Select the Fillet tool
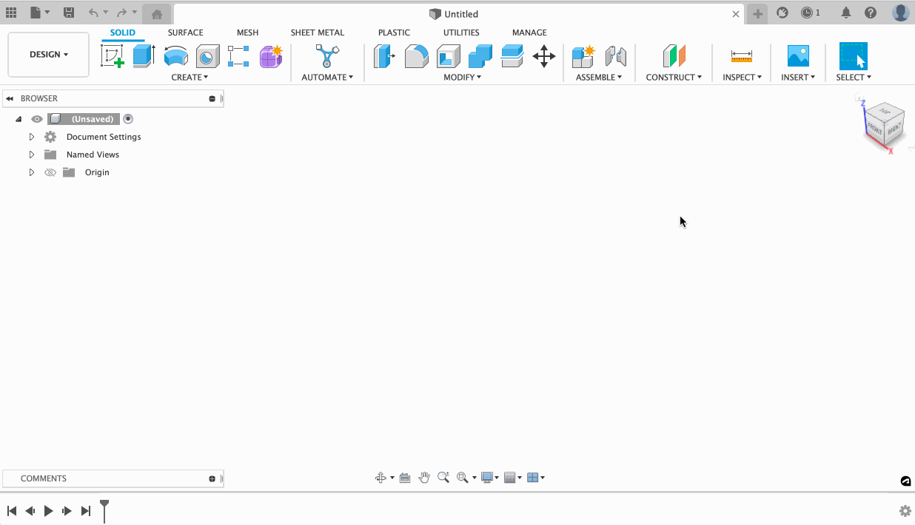 coord(416,56)
